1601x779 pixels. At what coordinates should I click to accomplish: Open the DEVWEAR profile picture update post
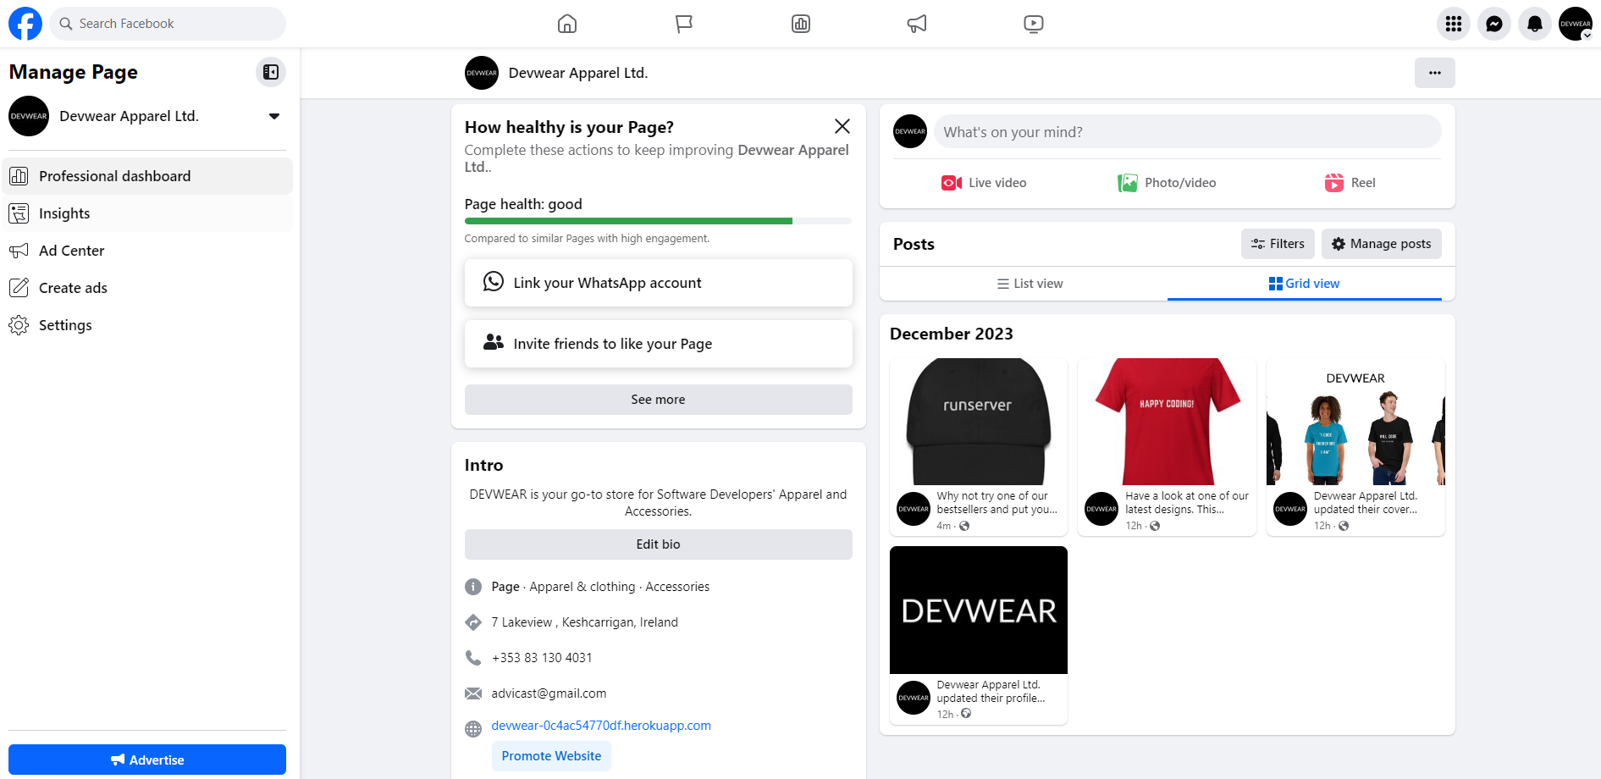click(x=979, y=610)
